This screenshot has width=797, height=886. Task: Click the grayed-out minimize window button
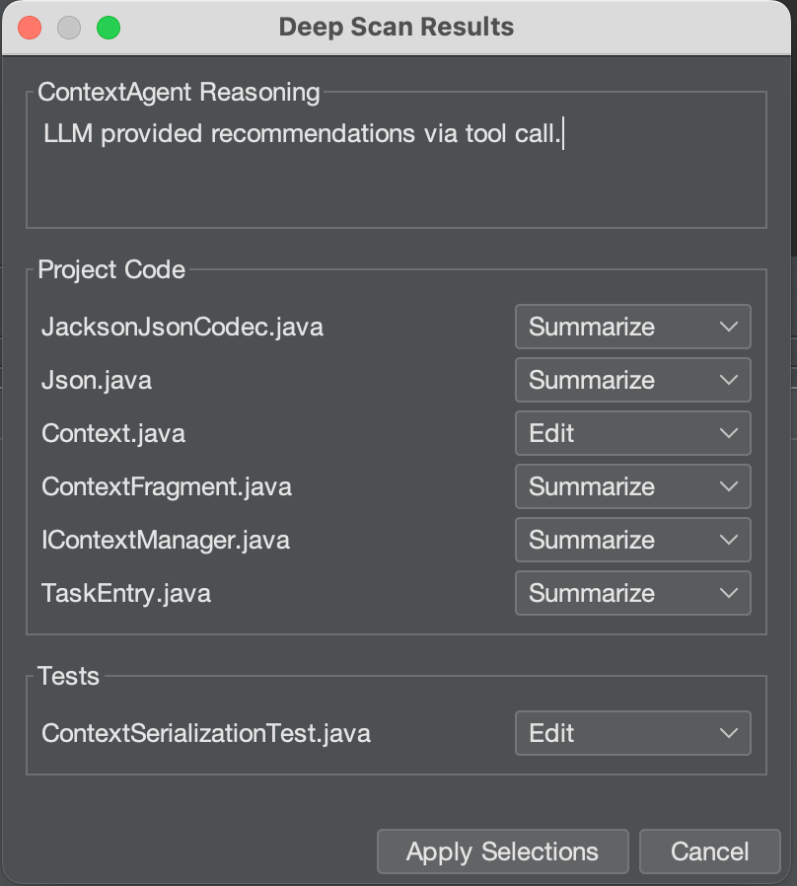click(x=69, y=27)
